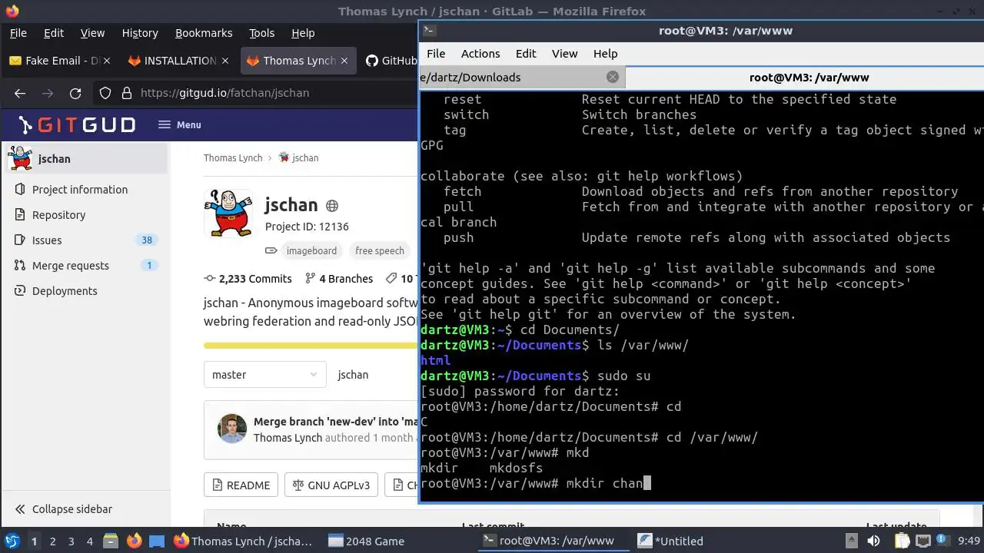Viewport: 984px width, 553px height.
Task: Close the Thomas Lynch tab
Action: 344,61
